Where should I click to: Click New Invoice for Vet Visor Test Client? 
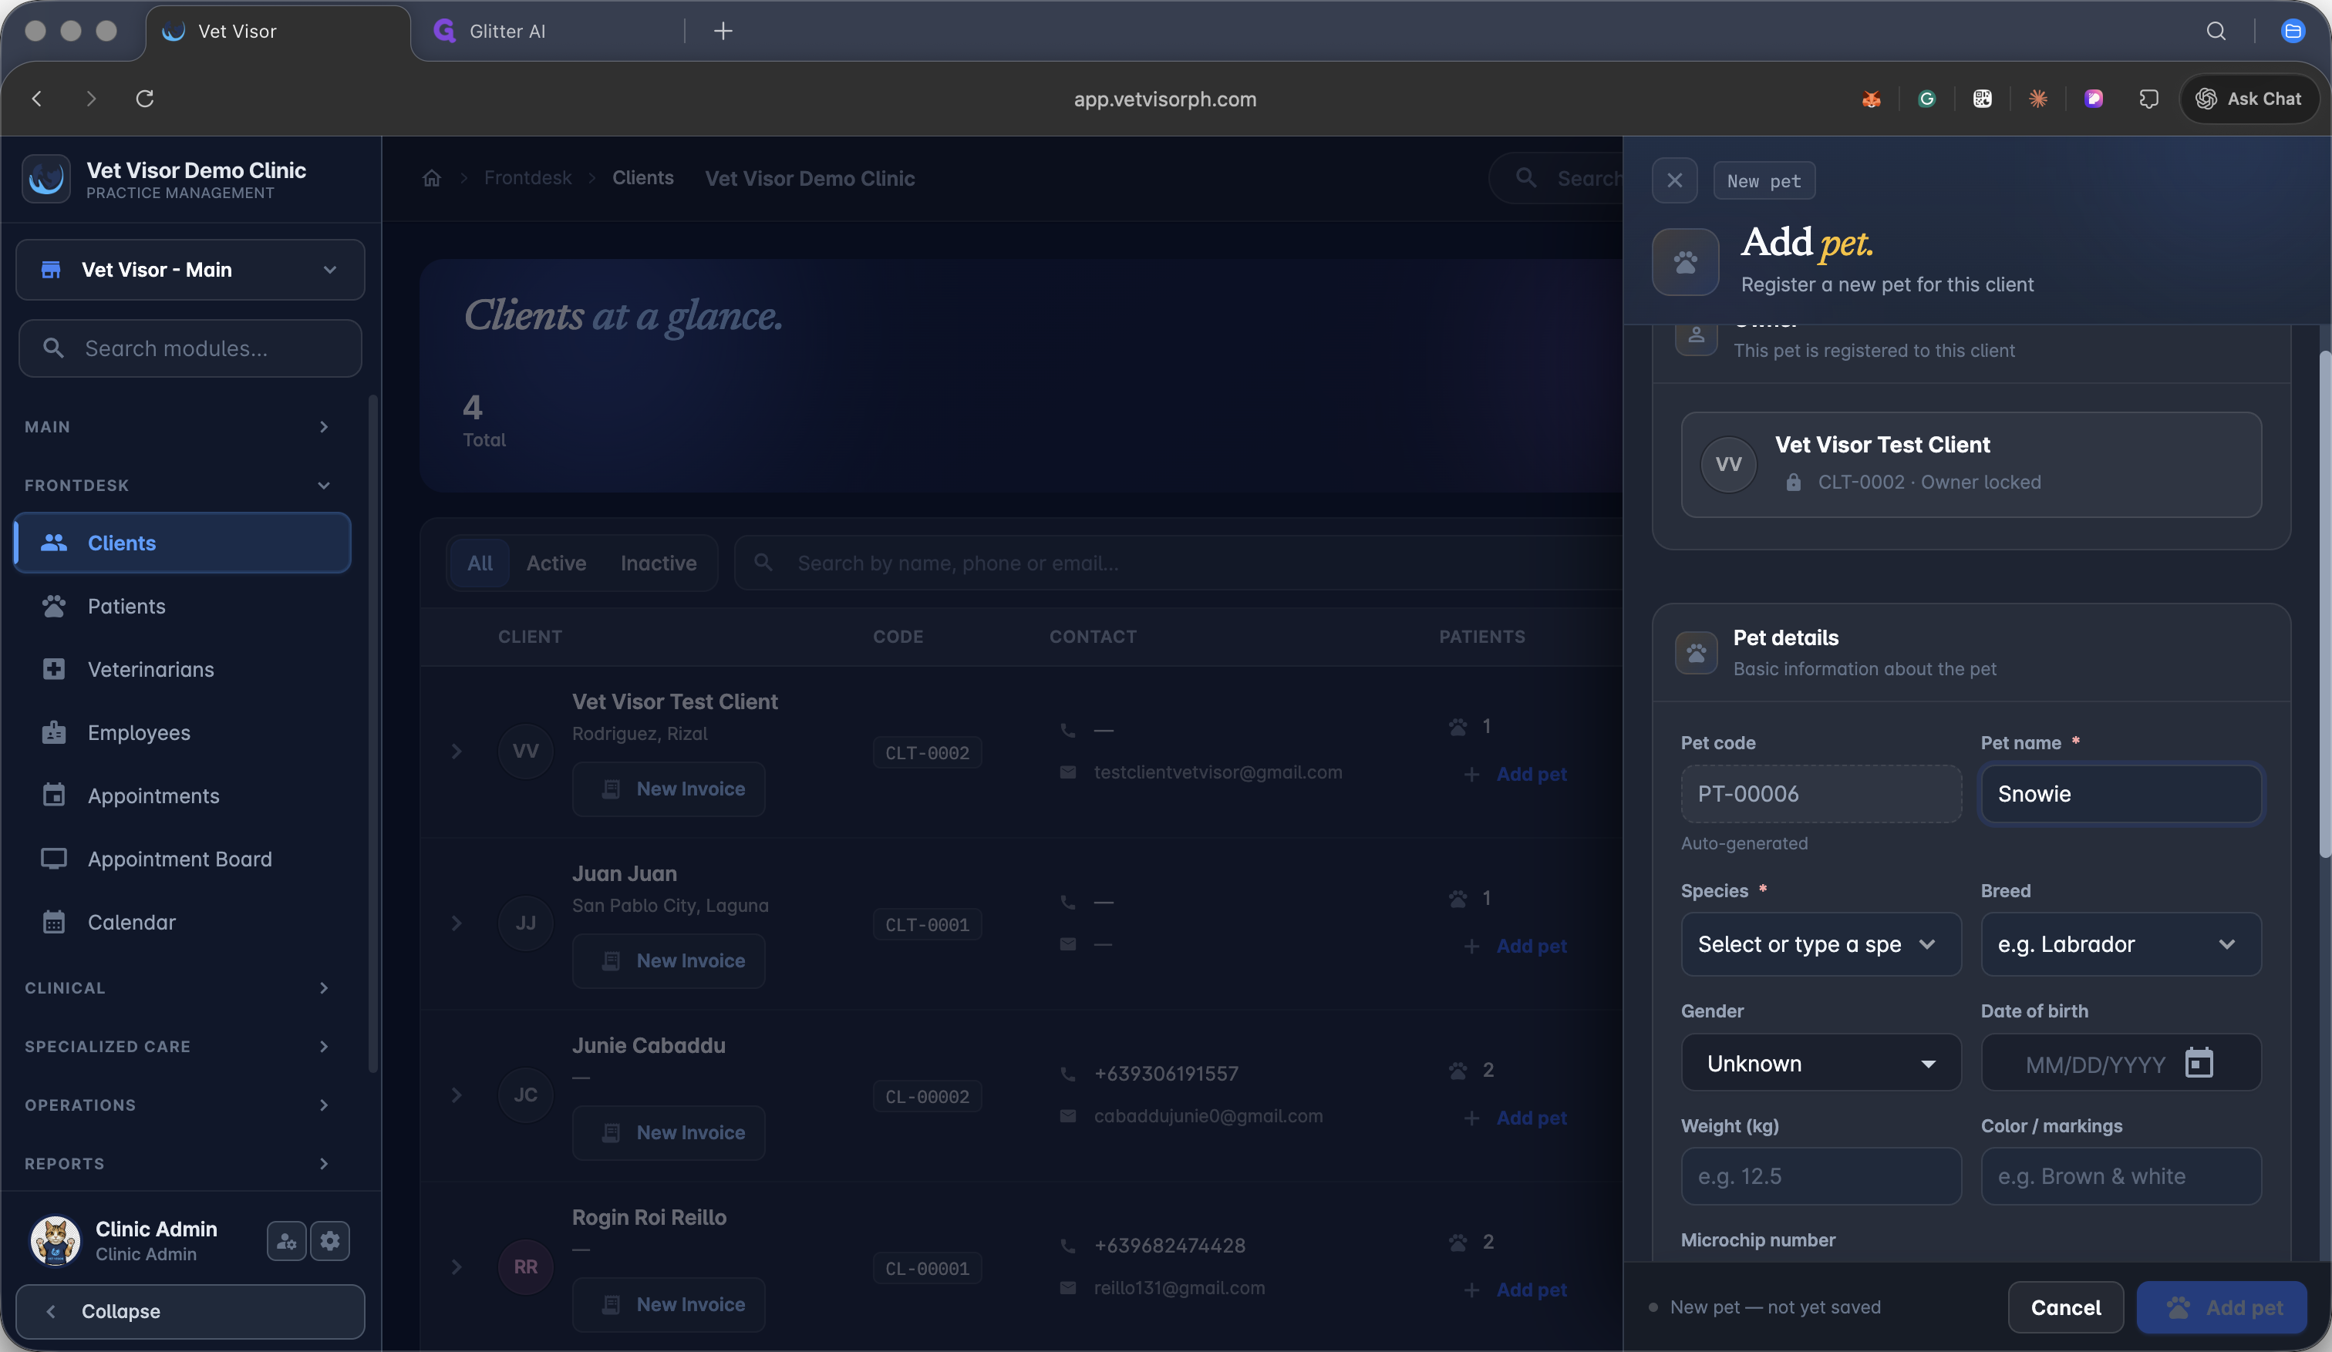coord(668,789)
